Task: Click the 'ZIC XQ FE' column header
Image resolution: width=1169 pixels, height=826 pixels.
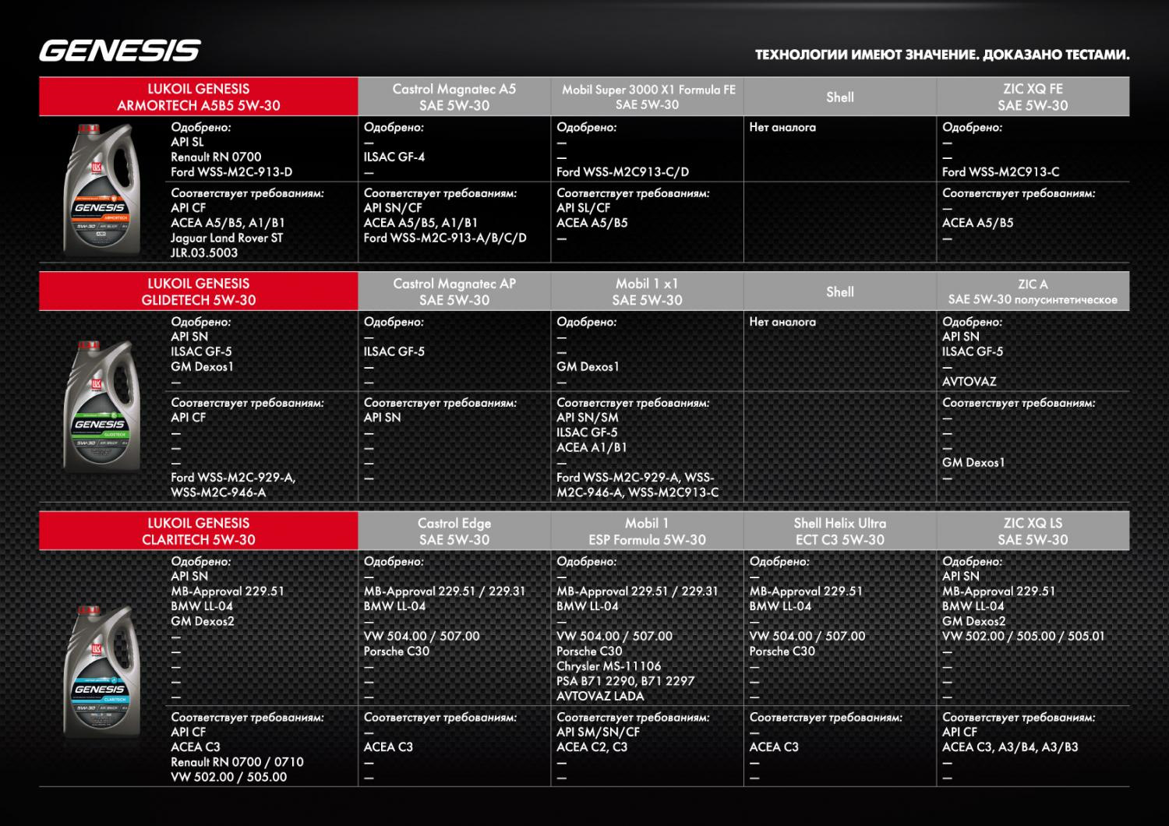Action: click(x=1033, y=97)
